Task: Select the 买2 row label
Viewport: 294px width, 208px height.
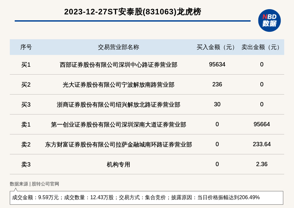Action: [26, 85]
